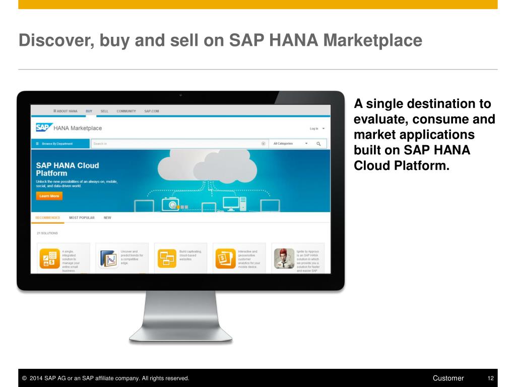Image resolution: width=516 pixels, height=387 pixels.
Task: Clear the search field with X icon
Action: coord(263,144)
